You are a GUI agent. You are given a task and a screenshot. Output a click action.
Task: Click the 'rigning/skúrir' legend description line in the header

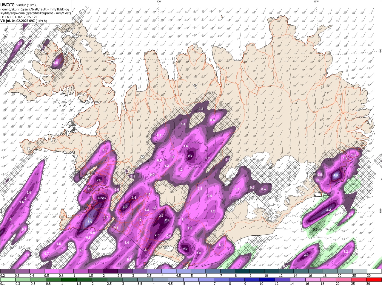(x=35, y=9)
